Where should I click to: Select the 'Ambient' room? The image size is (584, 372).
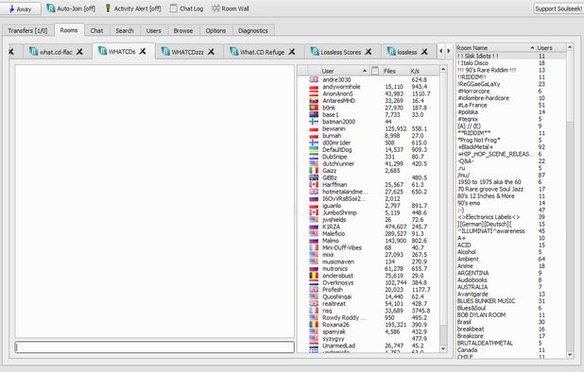point(511,259)
